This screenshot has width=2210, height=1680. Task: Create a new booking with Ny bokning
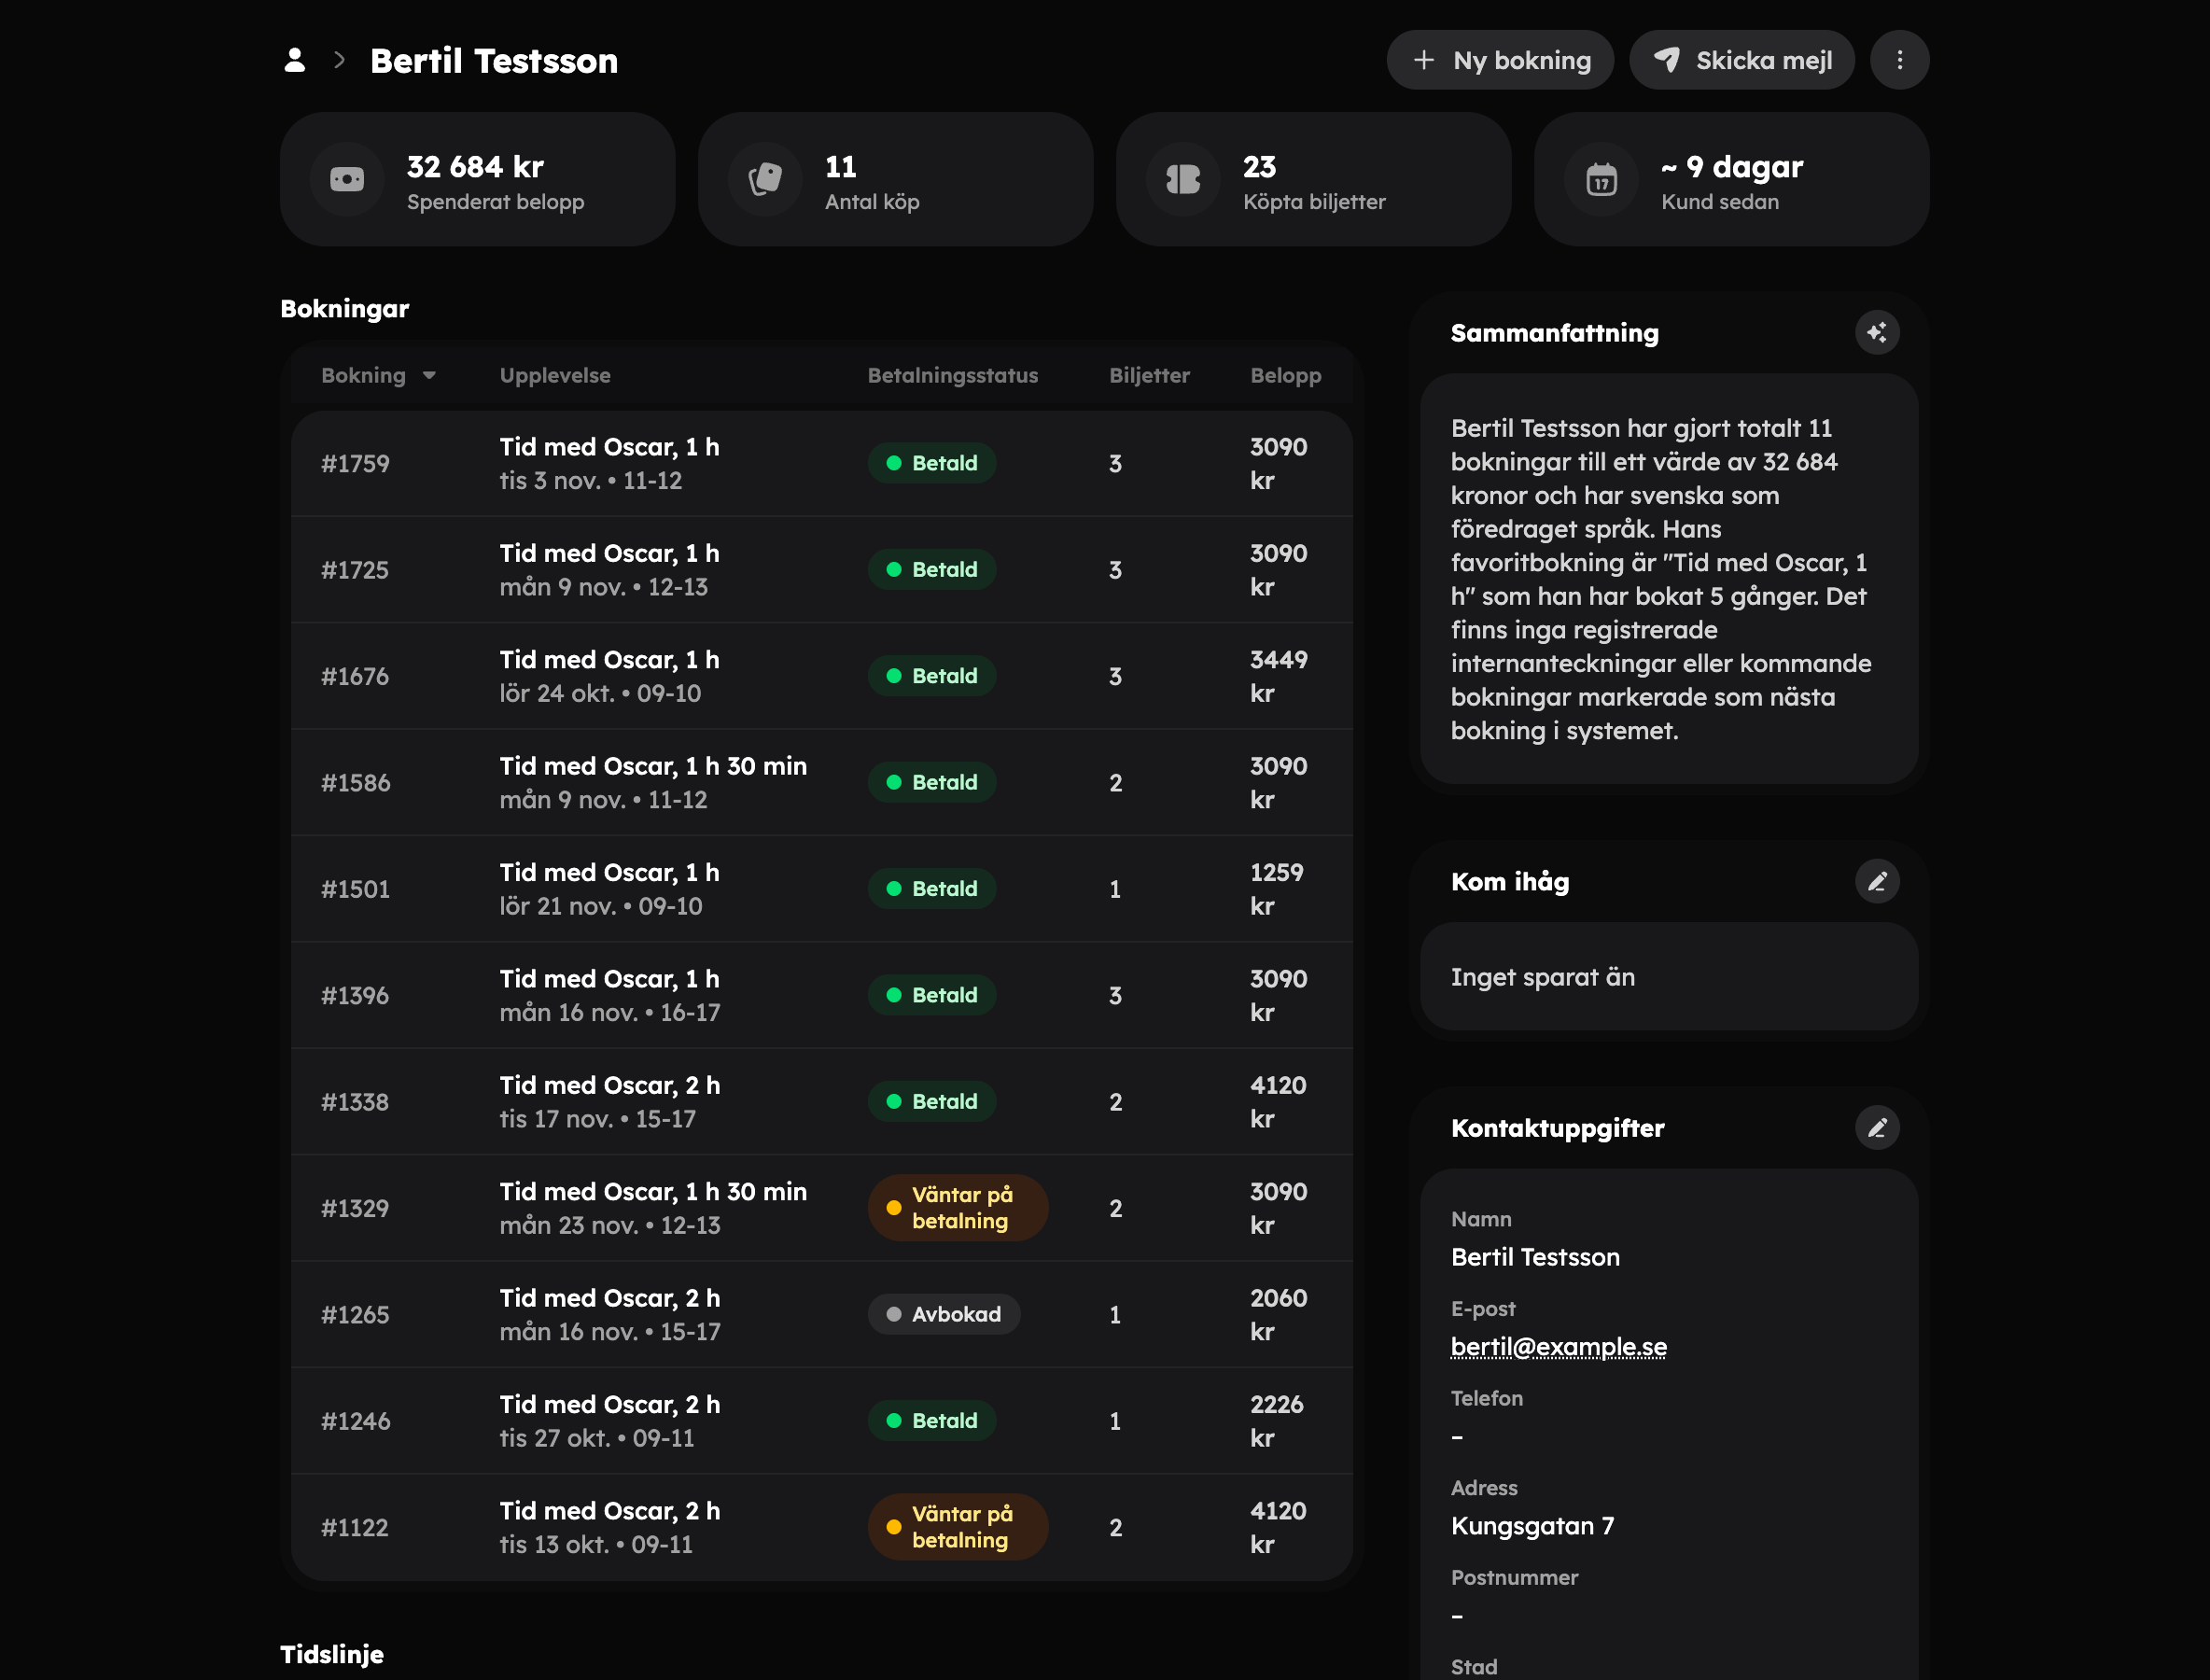[x=1500, y=60]
